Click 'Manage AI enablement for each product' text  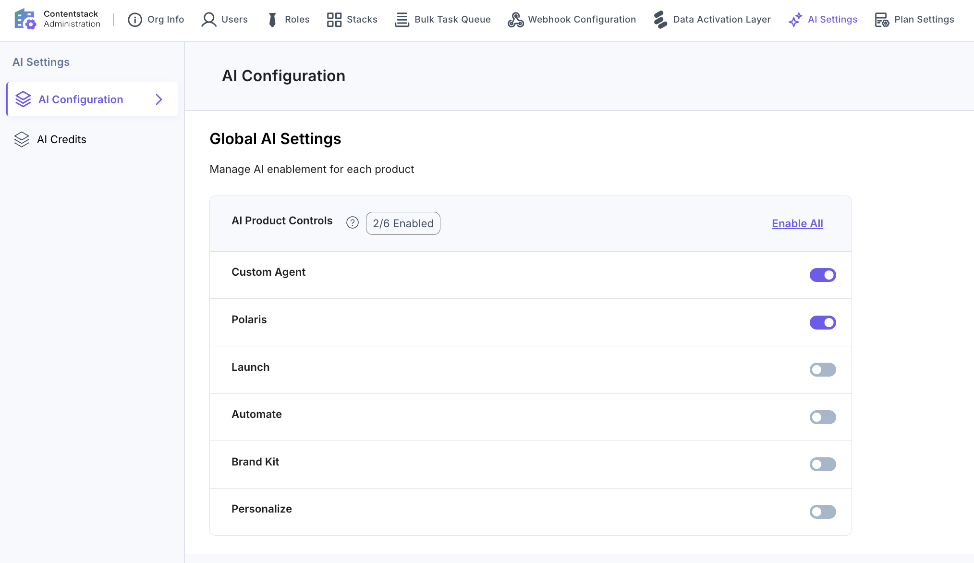coord(312,169)
